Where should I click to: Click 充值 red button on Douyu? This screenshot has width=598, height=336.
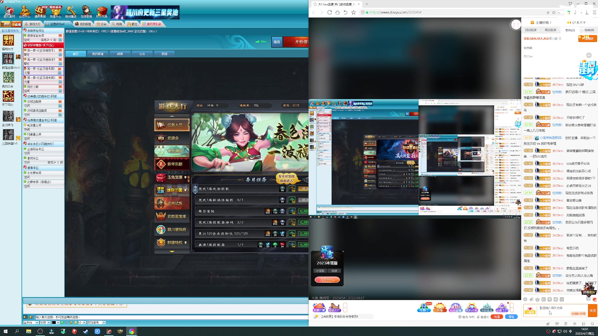[x=497, y=317]
